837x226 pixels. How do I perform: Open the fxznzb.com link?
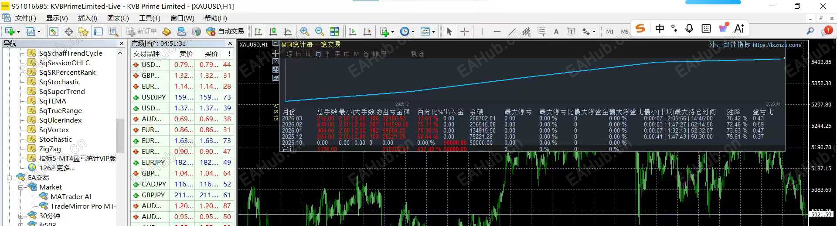coord(777,45)
